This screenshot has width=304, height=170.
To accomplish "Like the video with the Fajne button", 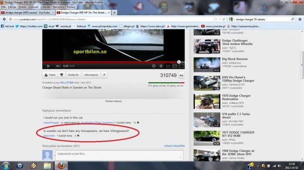I will pos(50,75).
